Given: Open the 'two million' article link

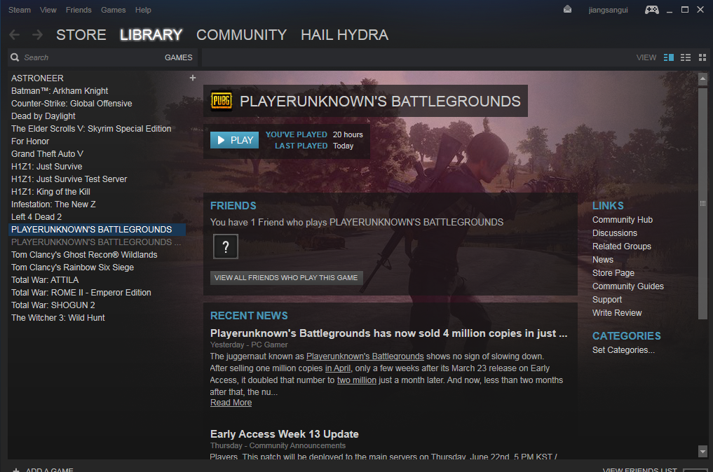Looking at the screenshot, I should pos(356,380).
